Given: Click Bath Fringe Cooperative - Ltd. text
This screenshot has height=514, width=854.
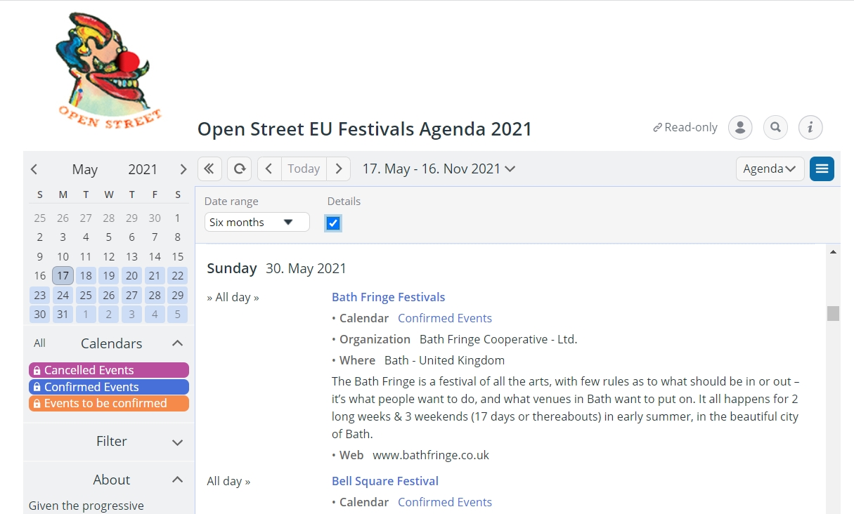Looking at the screenshot, I should (x=498, y=339).
